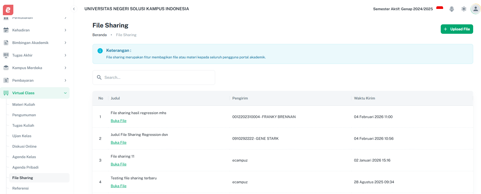Focus the Search input field
Screen dimensions: 481x194
coord(154,77)
